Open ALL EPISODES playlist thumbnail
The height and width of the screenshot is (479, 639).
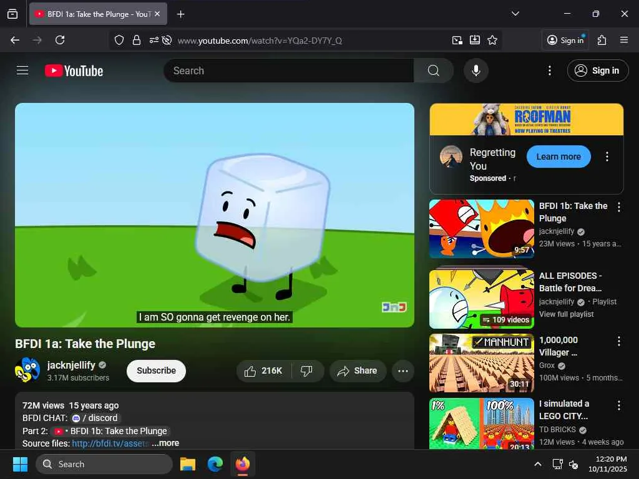pos(482,299)
